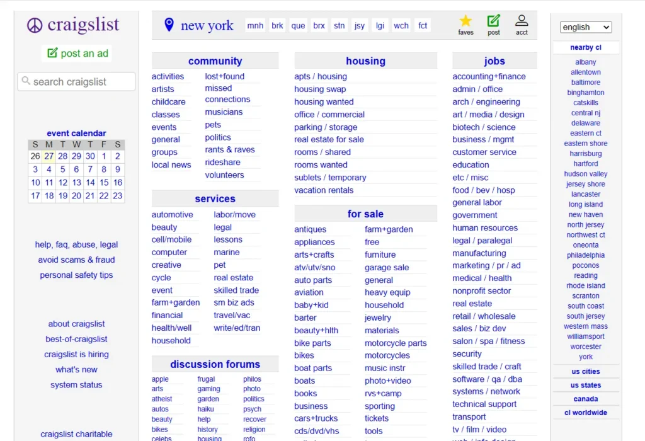Open personal safety tips link

[76, 275]
